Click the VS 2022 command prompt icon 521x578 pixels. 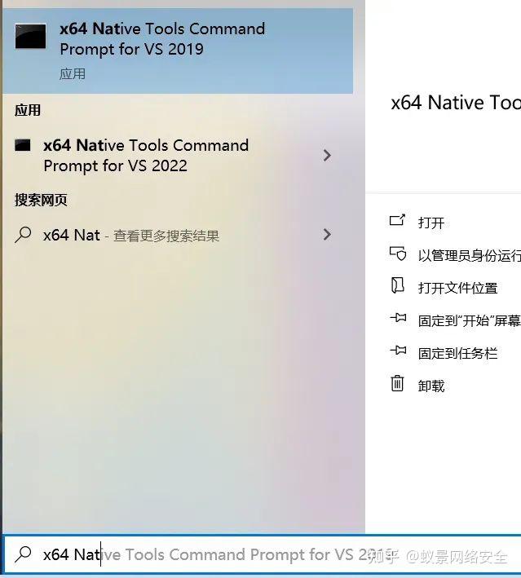23,145
